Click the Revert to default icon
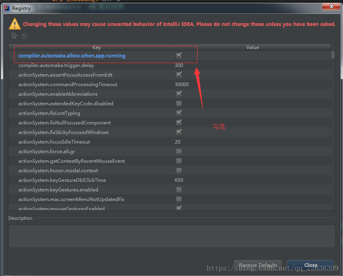Viewport: 343px width, 276px height. [x=24, y=36]
